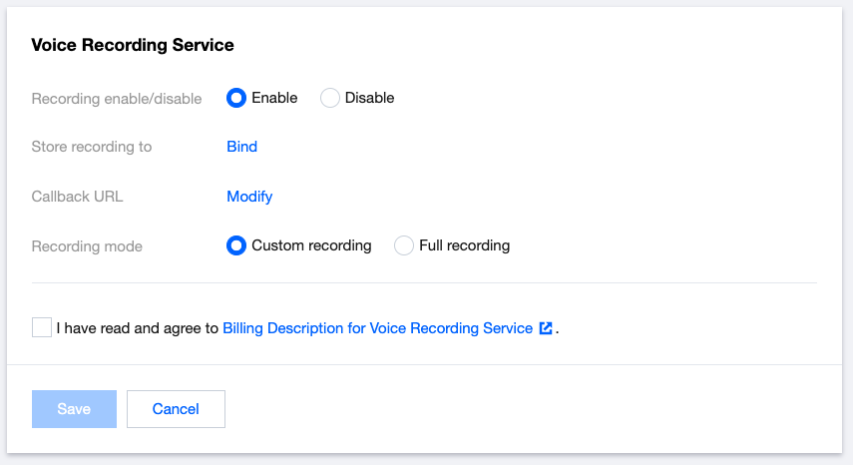This screenshot has height=465, width=853.
Task: Click the "Full recording" label text
Action: coord(464,245)
